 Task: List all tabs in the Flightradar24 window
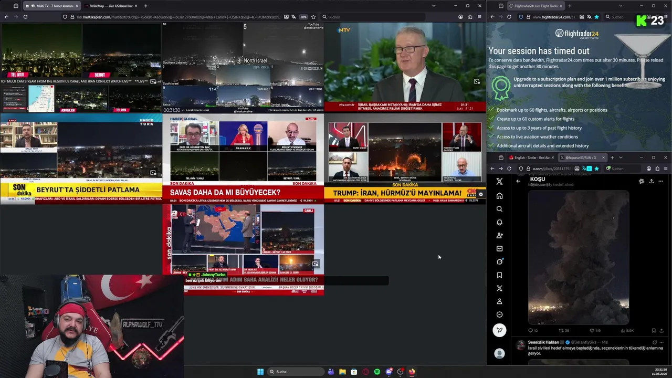[x=621, y=6]
